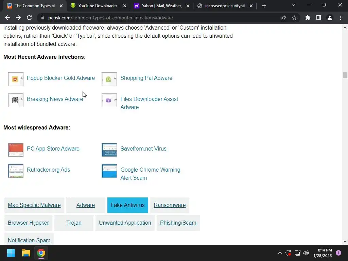Open the Rutracker.org Ads link
Screen dimensions: 348x261
(48, 170)
